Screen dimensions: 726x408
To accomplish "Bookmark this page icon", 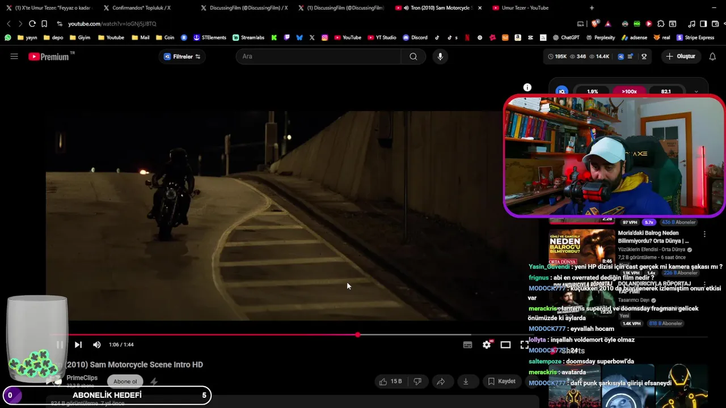I will (44, 24).
